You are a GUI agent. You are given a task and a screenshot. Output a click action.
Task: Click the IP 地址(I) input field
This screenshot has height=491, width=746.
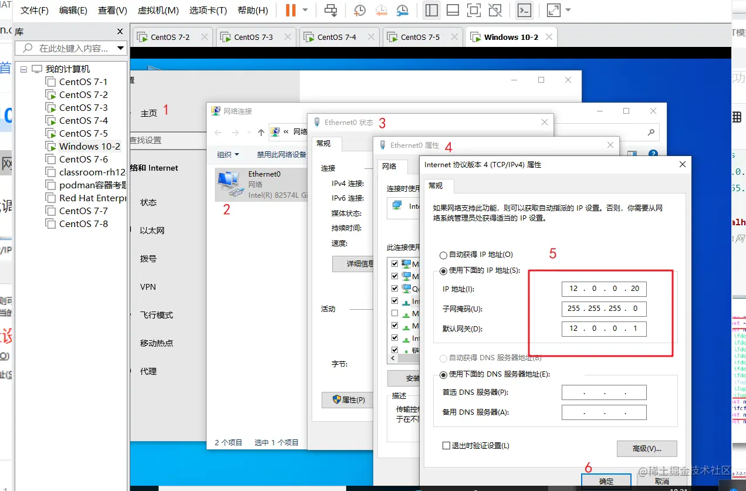tap(604, 289)
